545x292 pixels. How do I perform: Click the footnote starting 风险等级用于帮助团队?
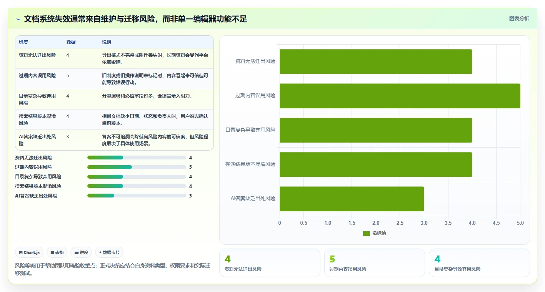tap(112, 270)
